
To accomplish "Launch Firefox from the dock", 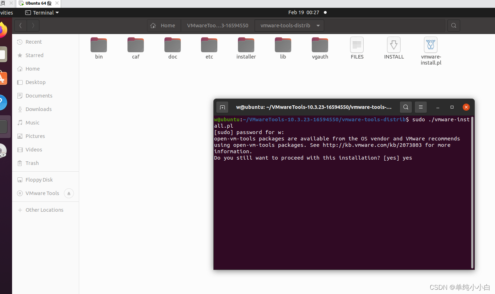I will [x=3, y=30].
